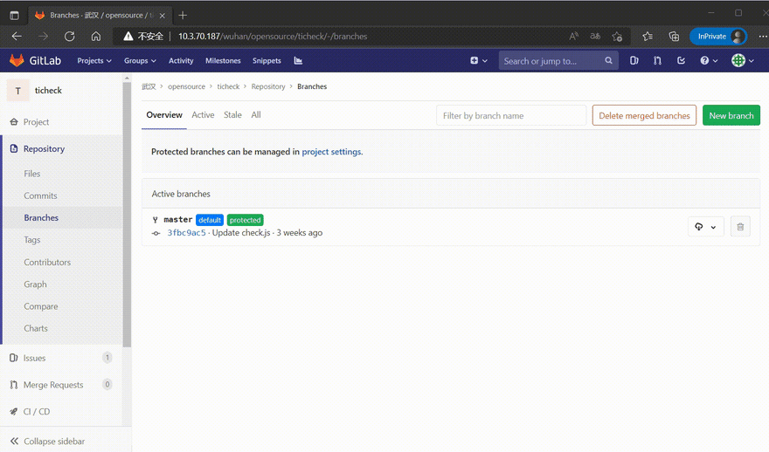Select the Overview tab
The height and width of the screenshot is (452, 769).
click(x=164, y=115)
